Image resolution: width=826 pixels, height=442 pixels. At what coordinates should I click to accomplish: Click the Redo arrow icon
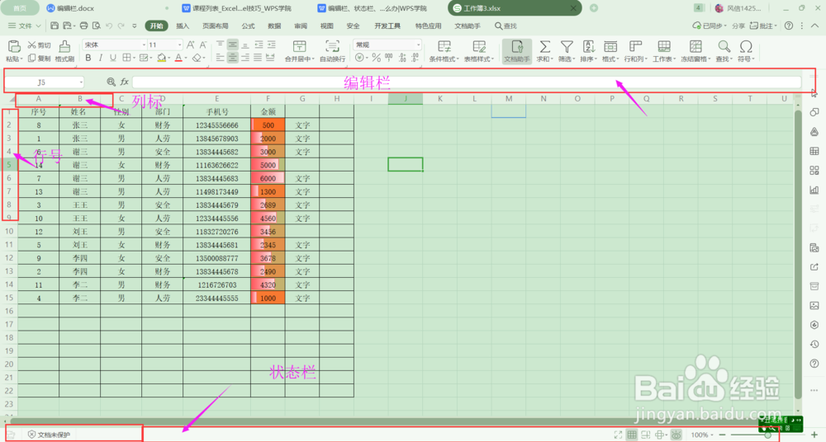click(121, 26)
